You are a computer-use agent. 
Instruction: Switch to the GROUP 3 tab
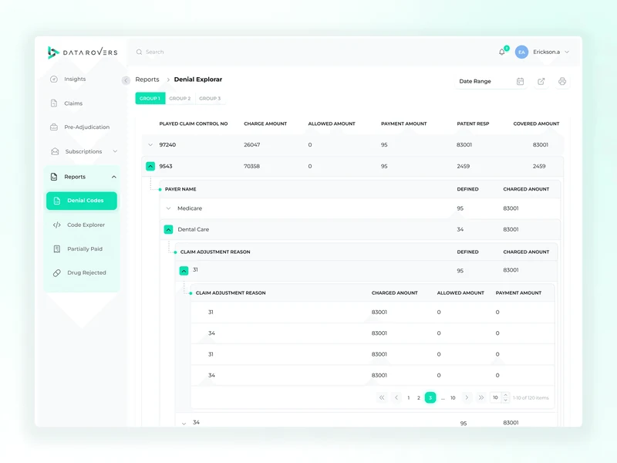coord(210,99)
